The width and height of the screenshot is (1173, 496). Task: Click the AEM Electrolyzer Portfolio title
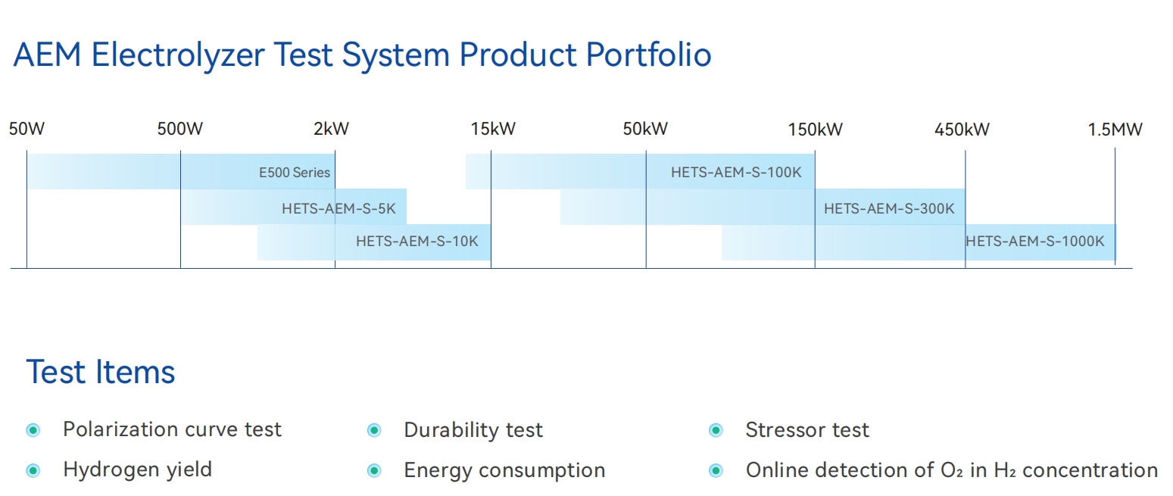pyautogui.click(x=362, y=55)
